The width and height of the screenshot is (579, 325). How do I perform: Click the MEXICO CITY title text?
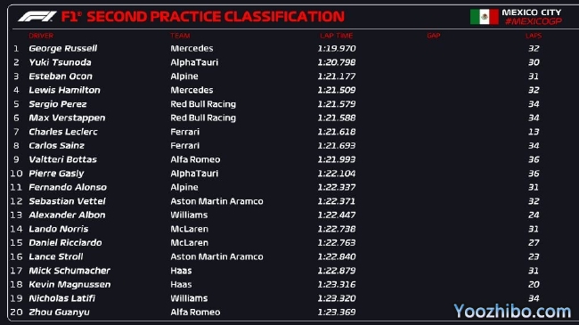coord(532,12)
